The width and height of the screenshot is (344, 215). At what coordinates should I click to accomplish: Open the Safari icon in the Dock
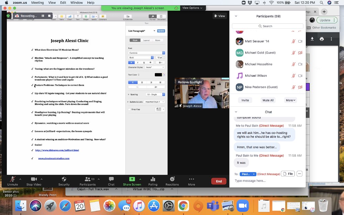pyautogui.click(x=65, y=206)
